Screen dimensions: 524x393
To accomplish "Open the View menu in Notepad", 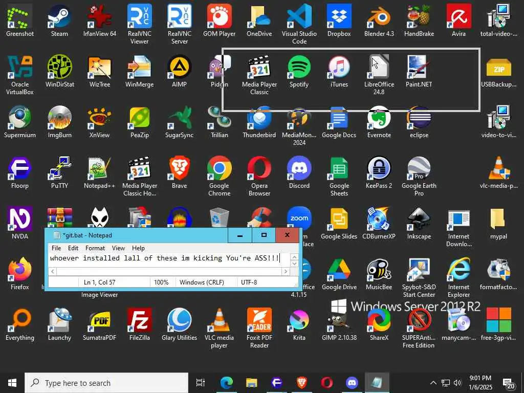I will pos(118,248).
